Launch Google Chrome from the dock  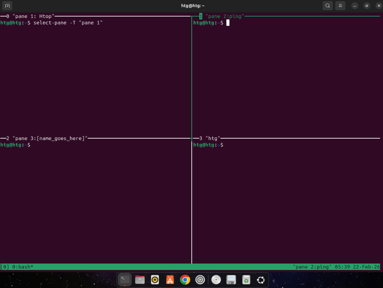point(185,280)
